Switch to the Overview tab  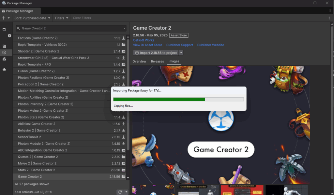pos(139,62)
